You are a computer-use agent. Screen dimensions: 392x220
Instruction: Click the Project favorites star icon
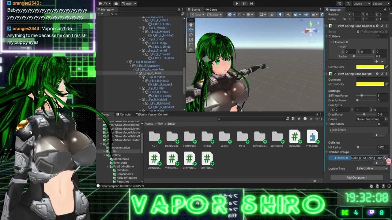(311, 119)
